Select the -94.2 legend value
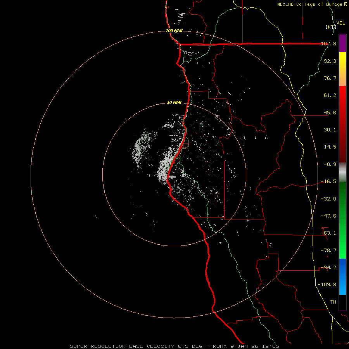Screen dimensions: 349x349 [328, 268]
